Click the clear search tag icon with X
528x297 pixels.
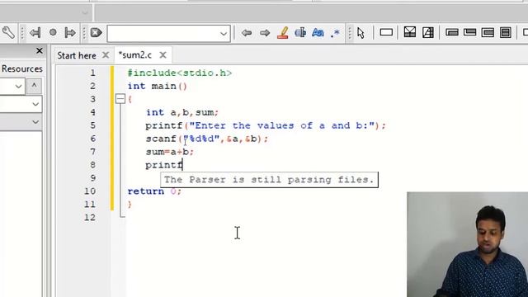(x=97, y=33)
